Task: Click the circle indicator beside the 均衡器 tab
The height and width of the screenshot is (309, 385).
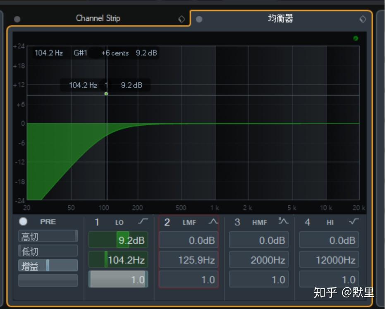Action: 199,19
